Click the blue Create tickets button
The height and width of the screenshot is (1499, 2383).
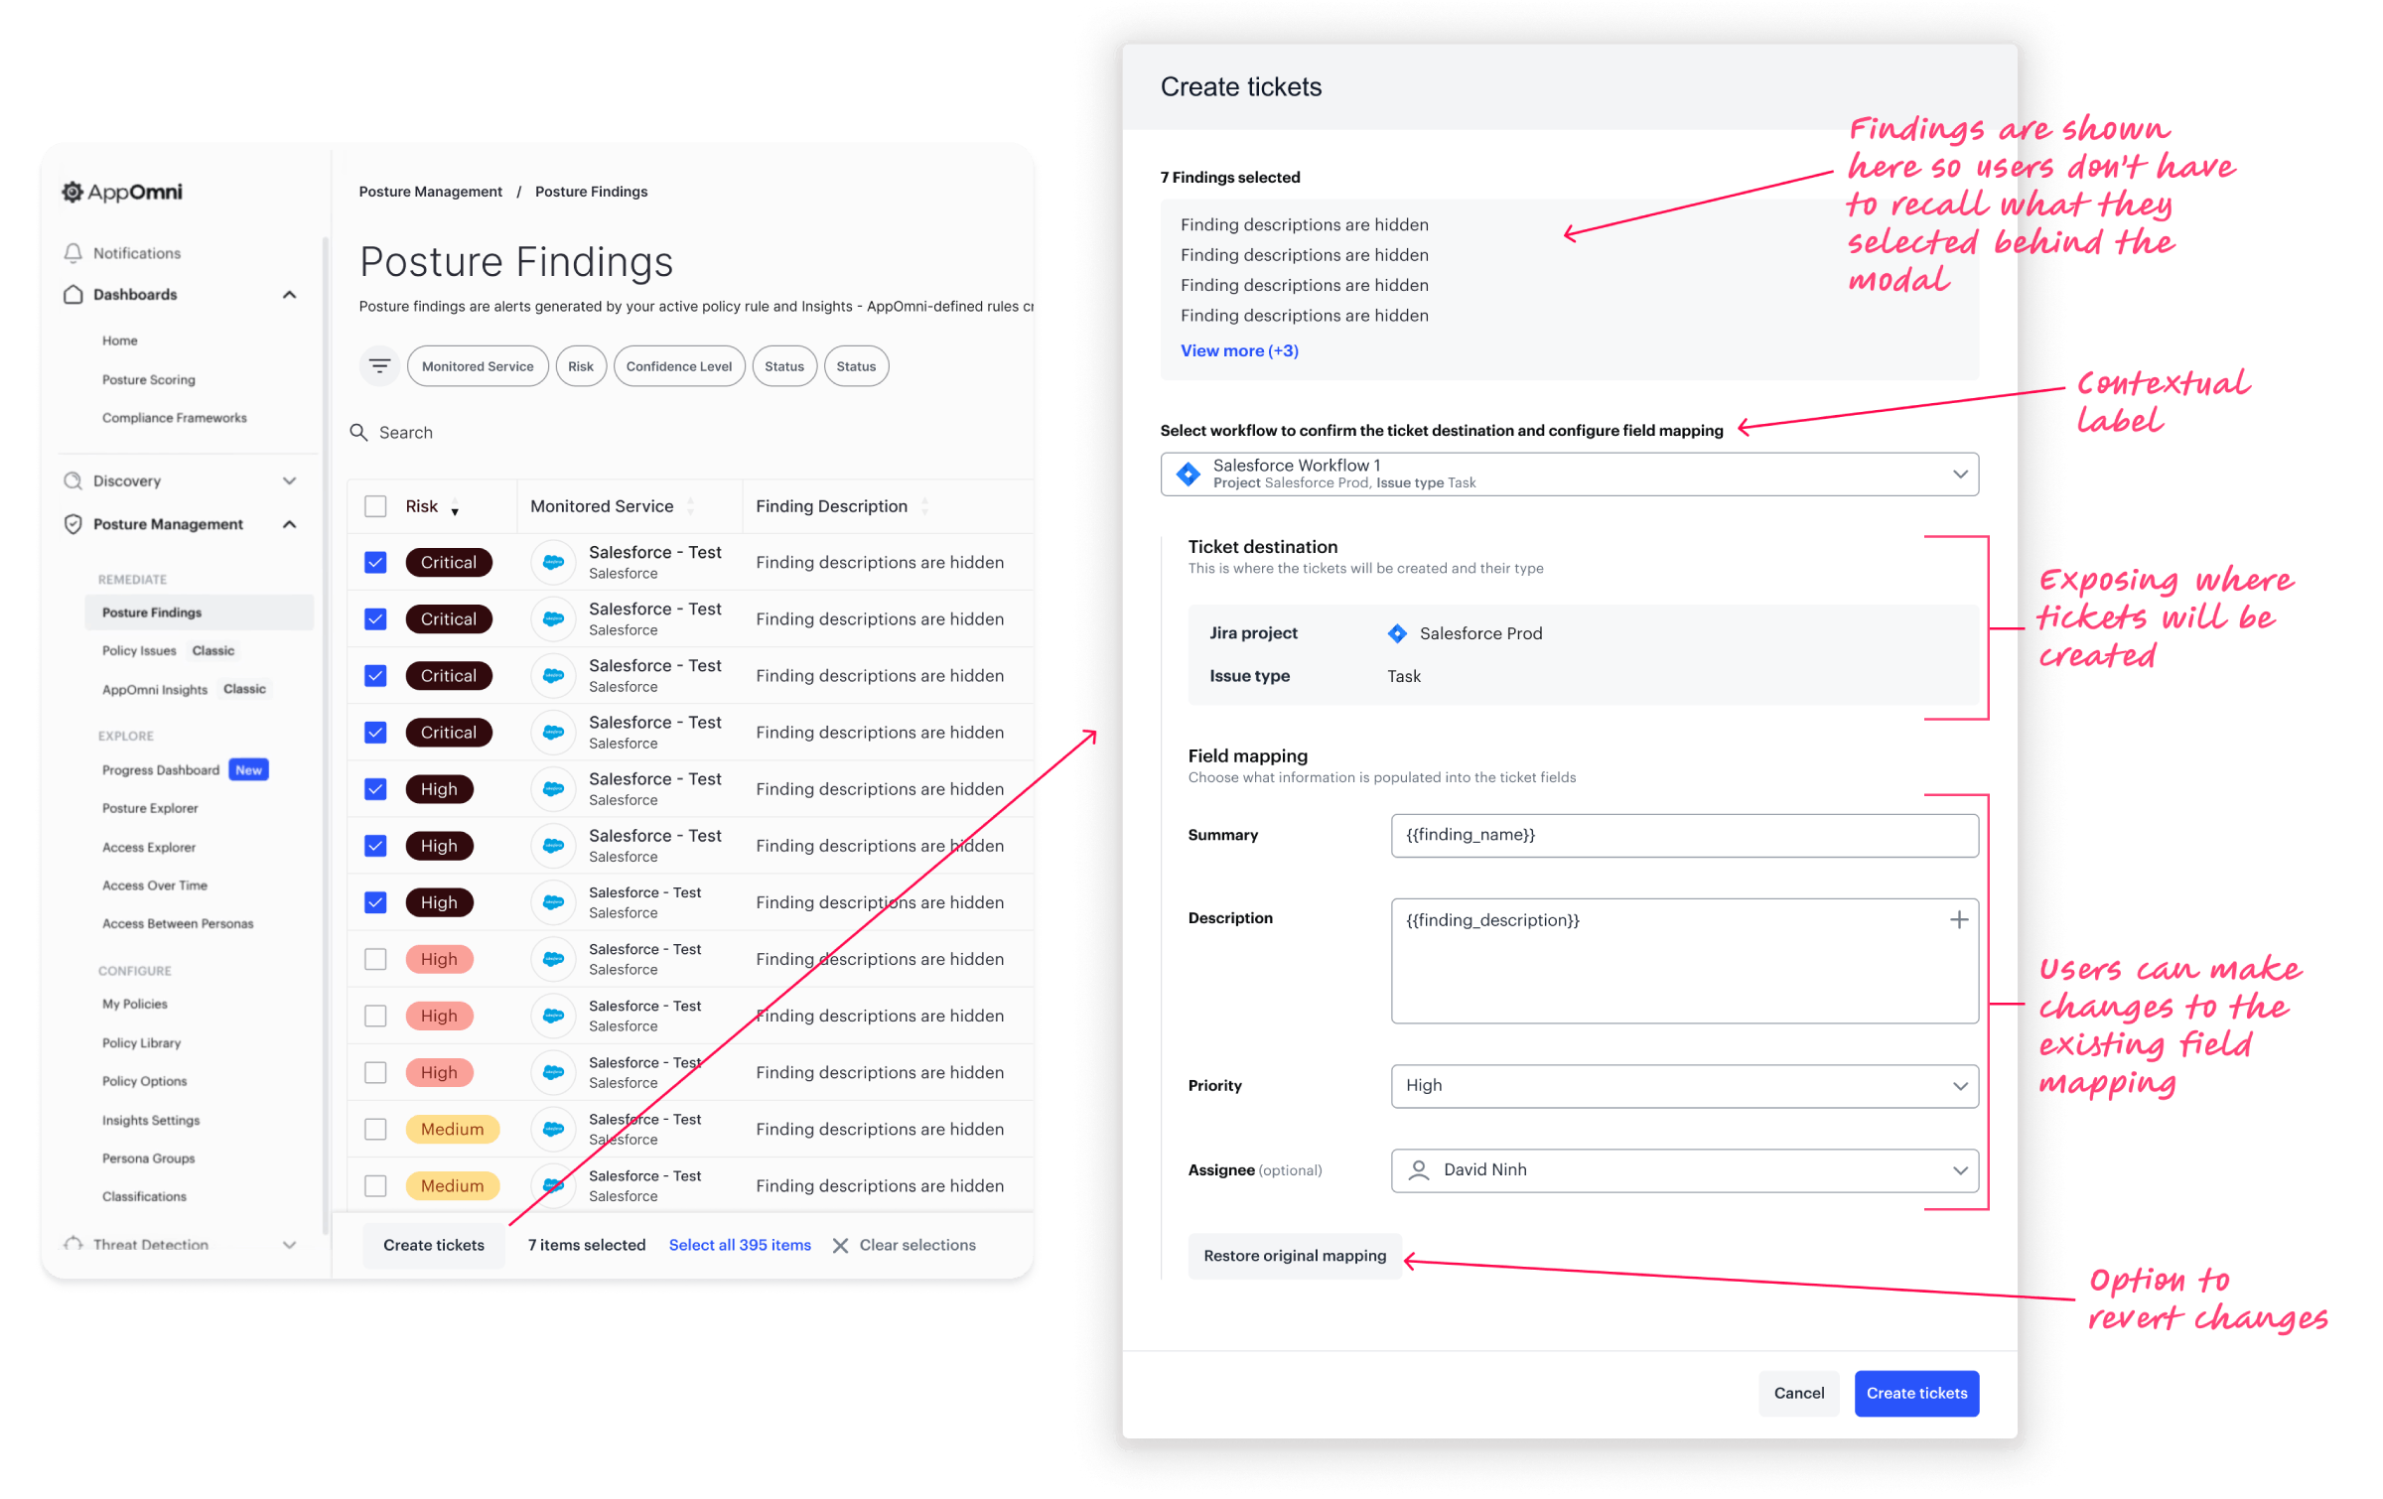pyautogui.click(x=1915, y=1394)
